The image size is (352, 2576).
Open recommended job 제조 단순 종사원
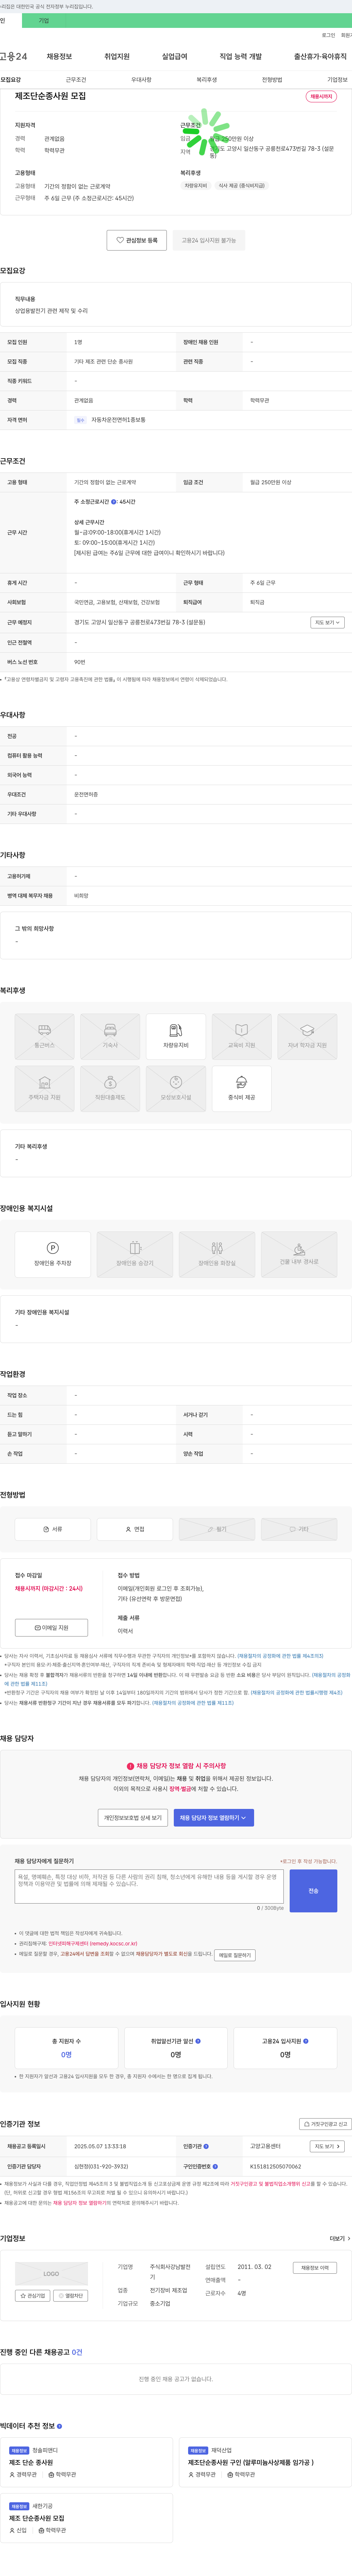point(32,2463)
